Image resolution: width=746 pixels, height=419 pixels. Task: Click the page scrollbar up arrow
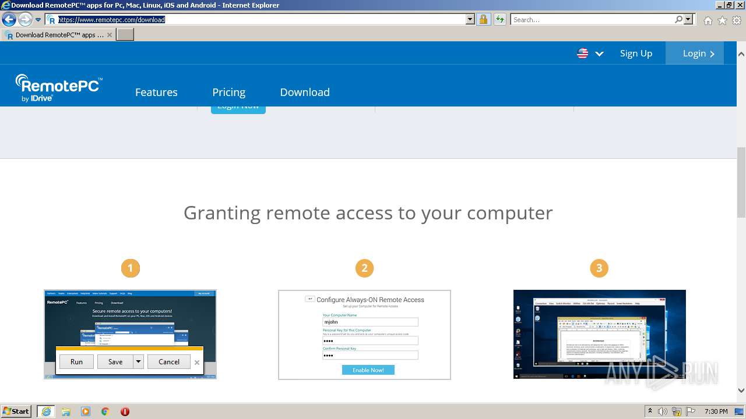[741, 54]
